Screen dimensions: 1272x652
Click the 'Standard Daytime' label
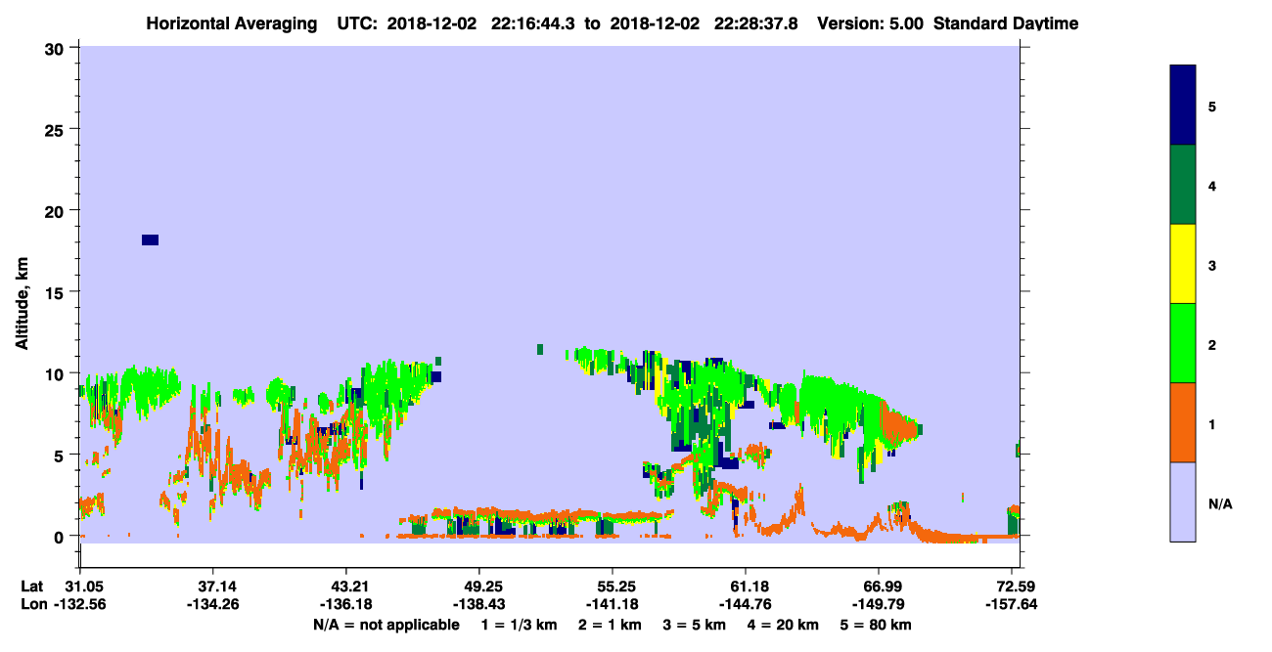(1006, 22)
